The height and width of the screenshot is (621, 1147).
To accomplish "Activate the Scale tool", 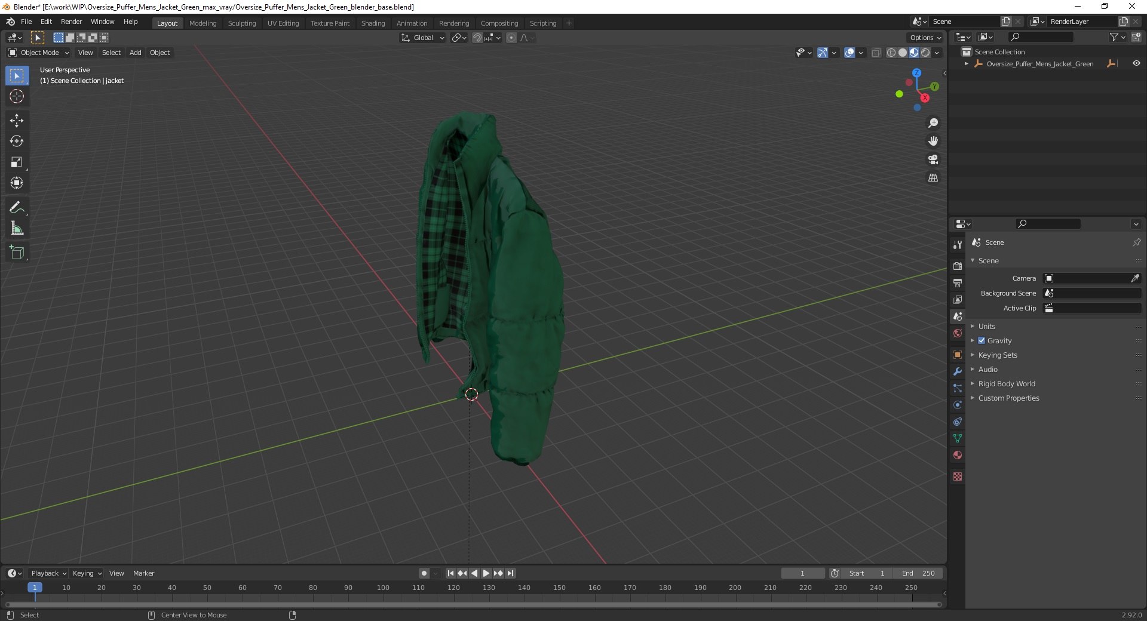I will [x=17, y=162].
